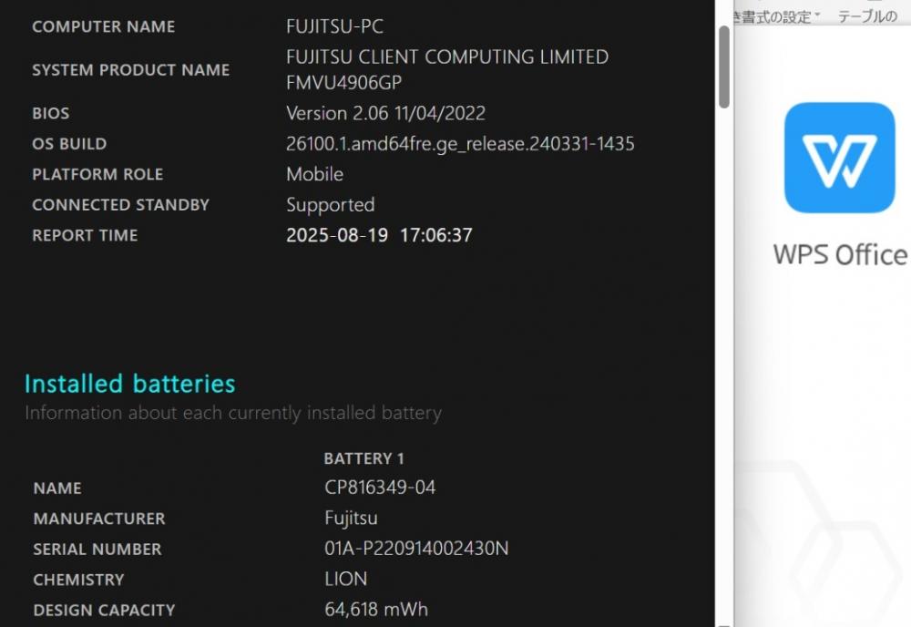Click the SYSTEM PRODUCT NAME label

coord(130,70)
